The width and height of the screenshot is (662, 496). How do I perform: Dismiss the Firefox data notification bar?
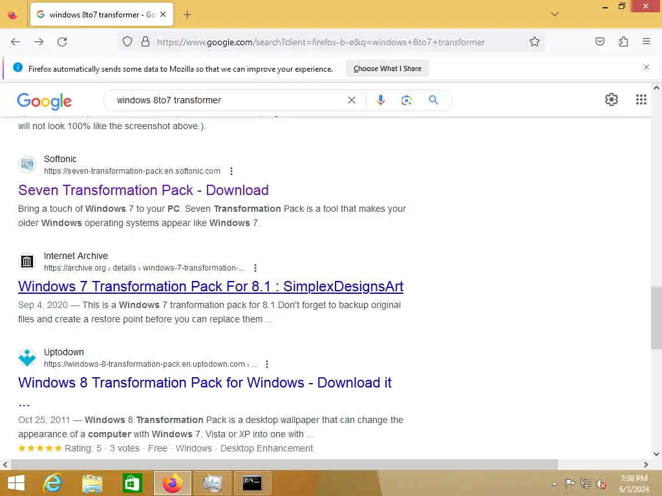pos(646,67)
